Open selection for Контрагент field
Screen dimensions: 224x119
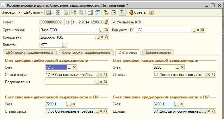(x=97, y=37)
